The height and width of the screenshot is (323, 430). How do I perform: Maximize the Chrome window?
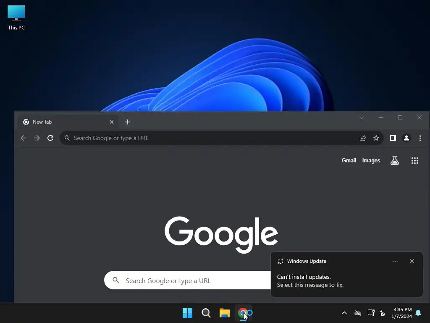click(x=400, y=118)
